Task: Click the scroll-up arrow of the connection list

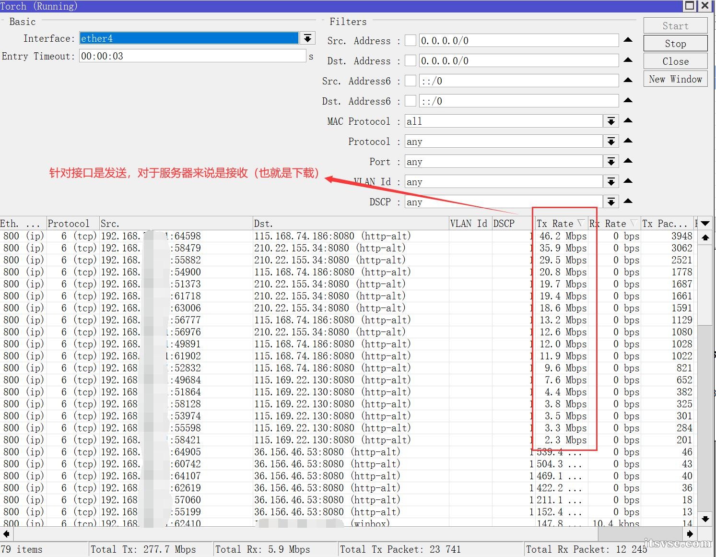Action: click(x=705, y=237)
